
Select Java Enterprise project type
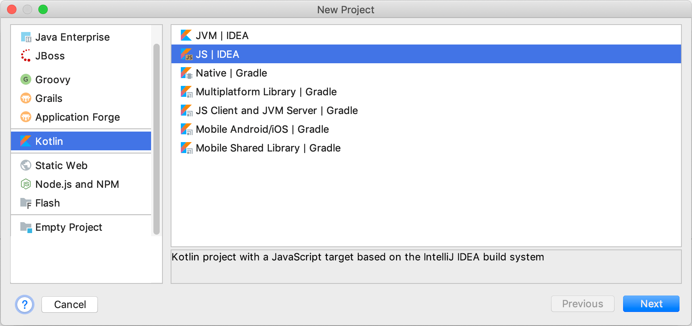click(x=81, y=37)
